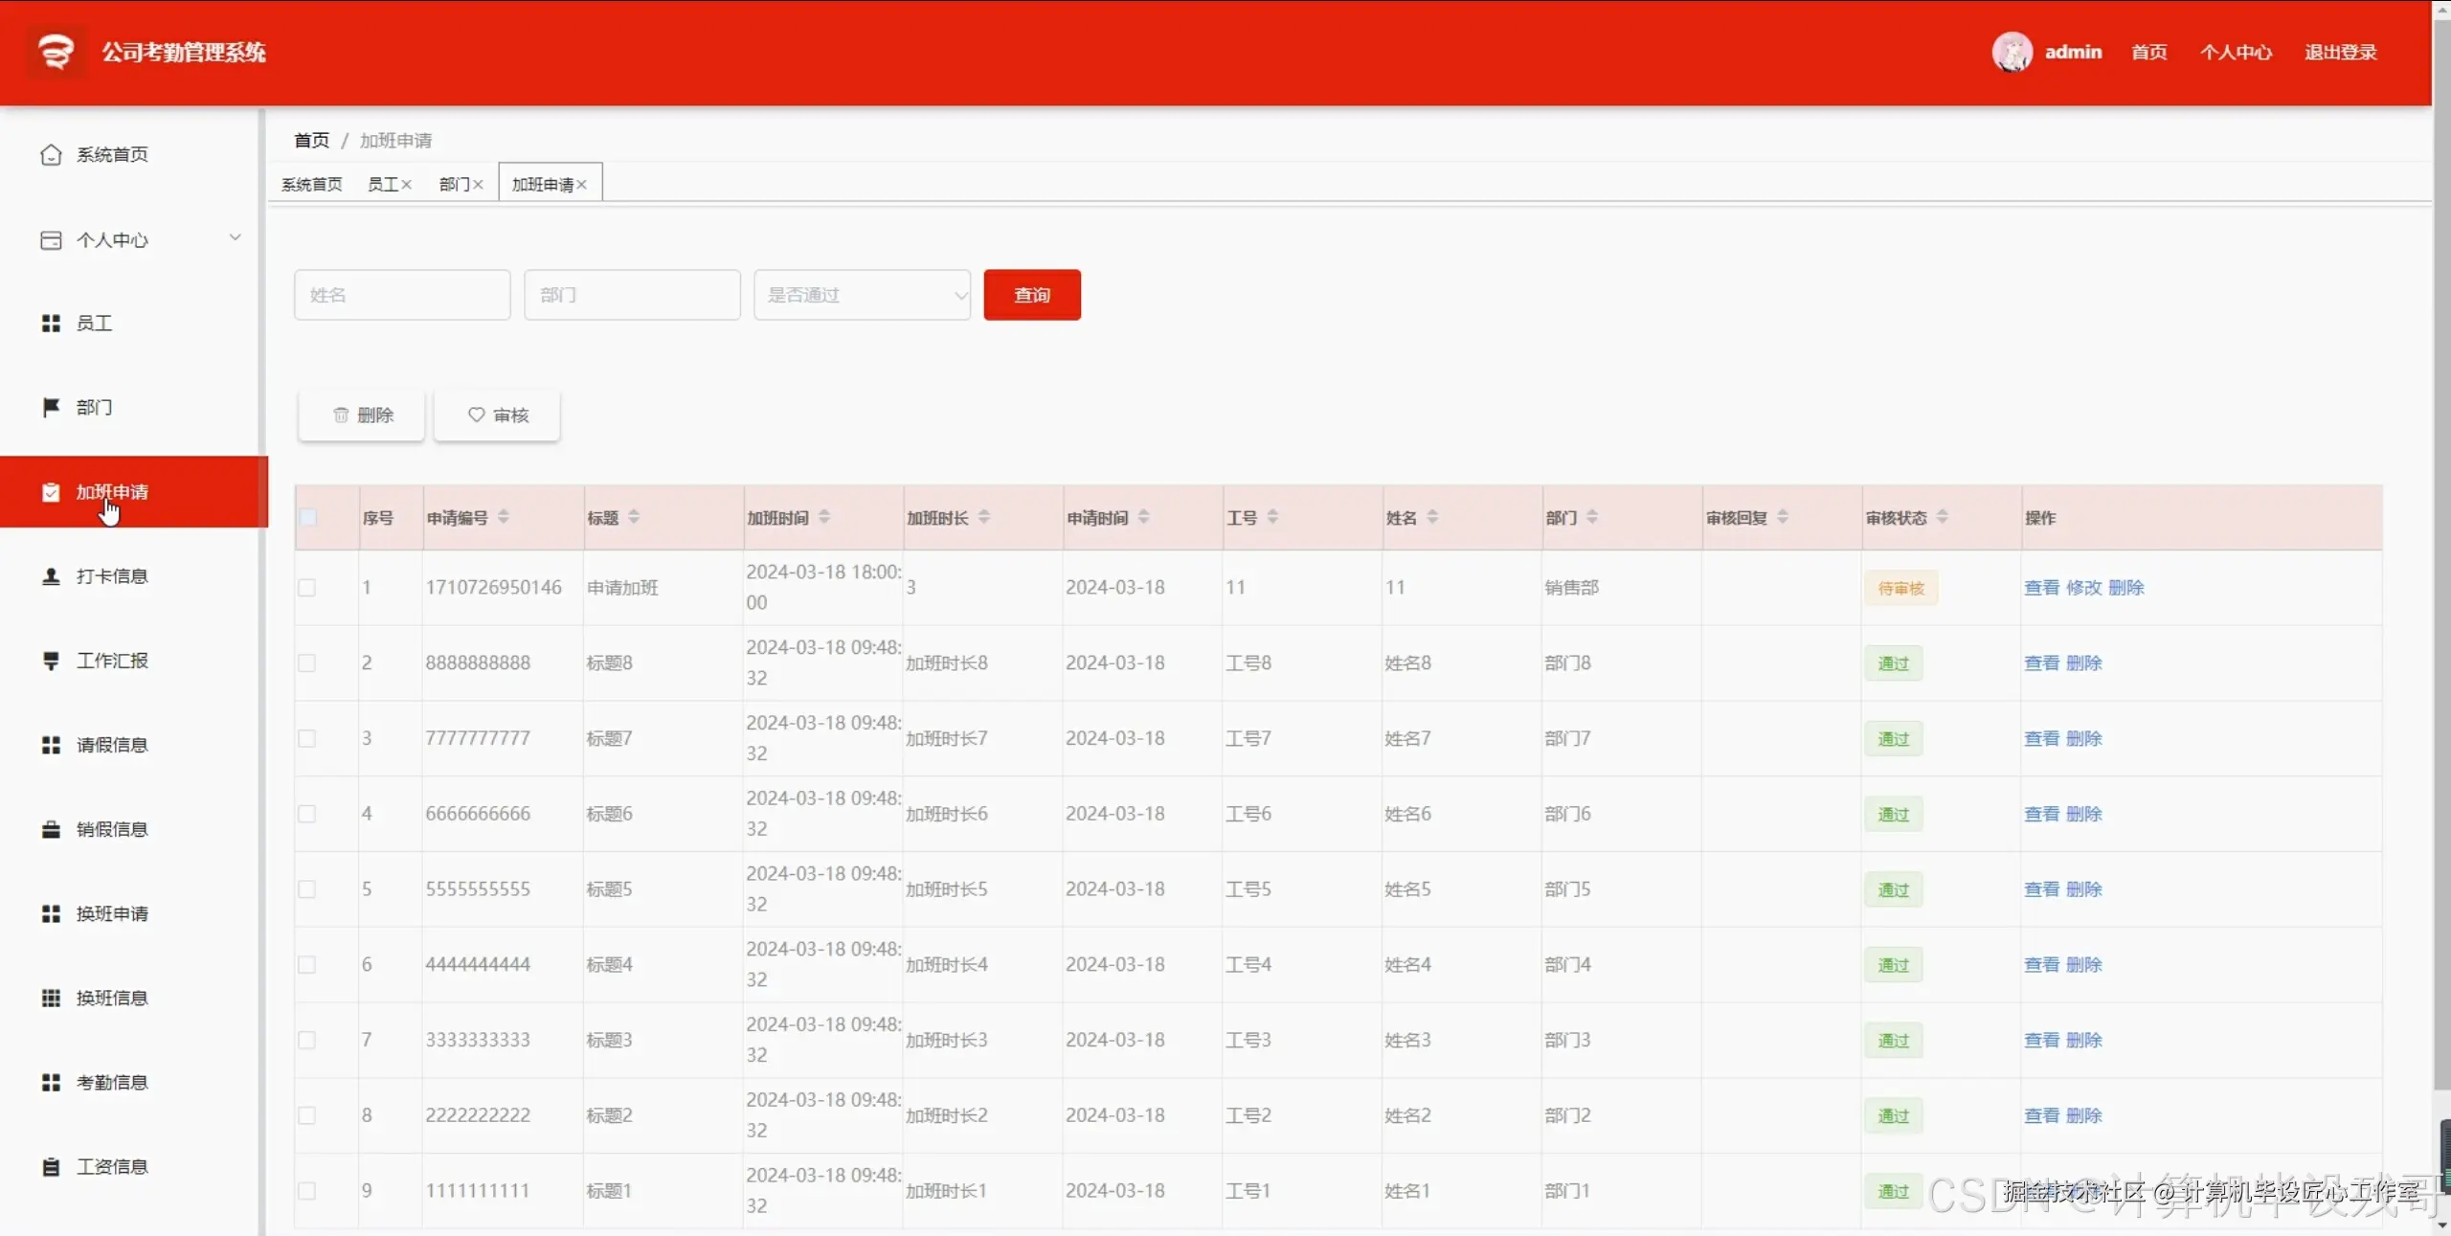Image resolution: width=2451 pixels, height=1236 pixels.
Task: Sort by 申请编号 column arrows
Action: (504, 517)
